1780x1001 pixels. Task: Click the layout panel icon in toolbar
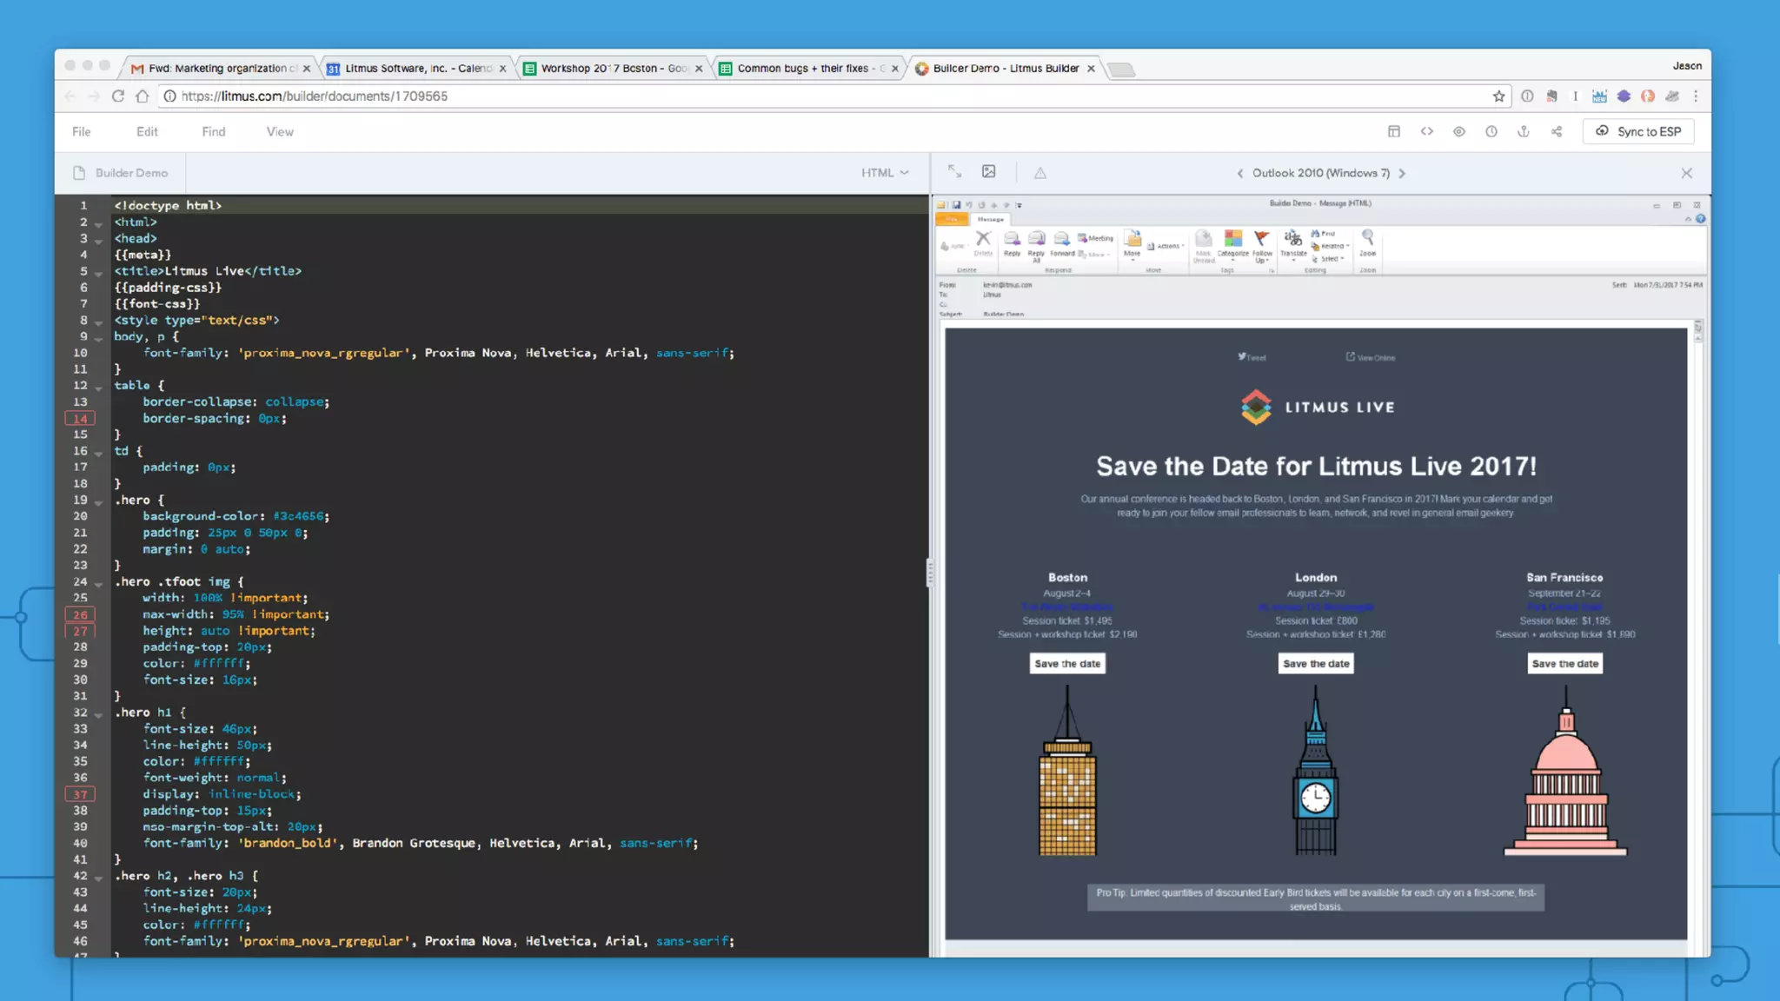click(x=1393, y=131)
